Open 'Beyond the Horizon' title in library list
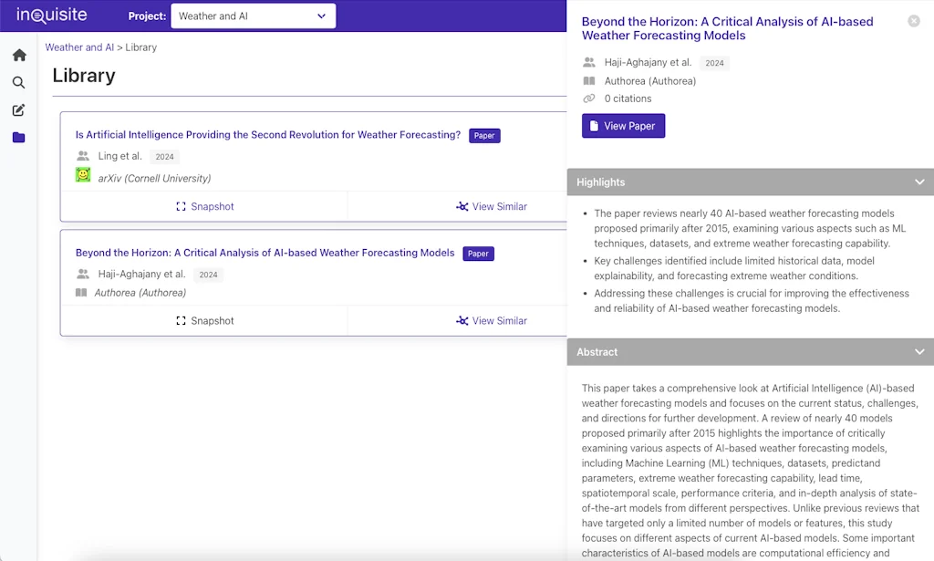 coord(265,253)
